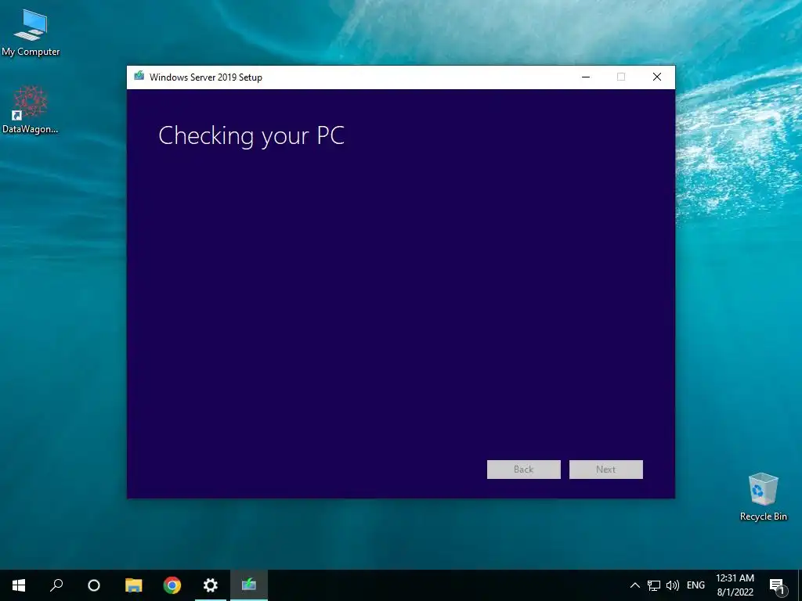Viewport: 802px width, 601px height.
Task: Close the Windows Server 2019 Setup window
Action: tap(657, 77)
